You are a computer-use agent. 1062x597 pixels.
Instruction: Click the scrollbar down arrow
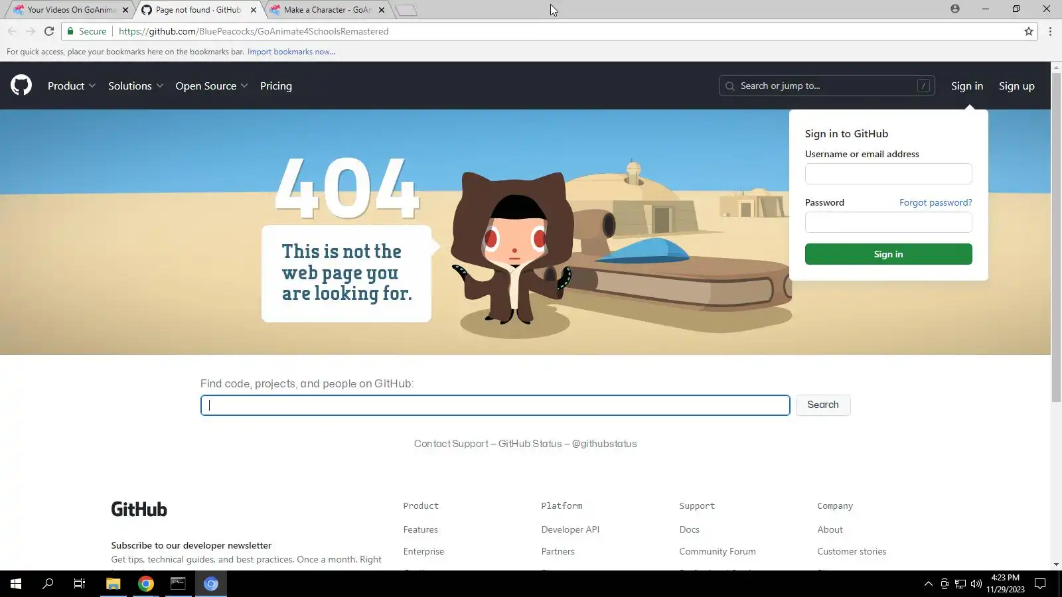pos(1056,564)
